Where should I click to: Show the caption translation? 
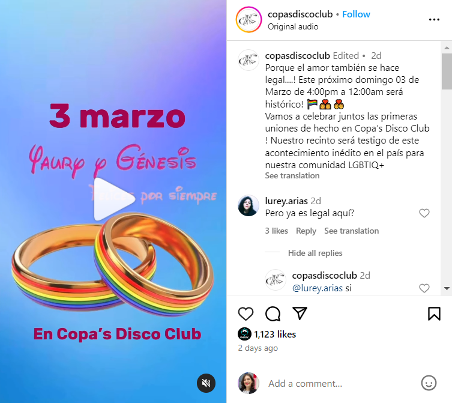[292, 176]
